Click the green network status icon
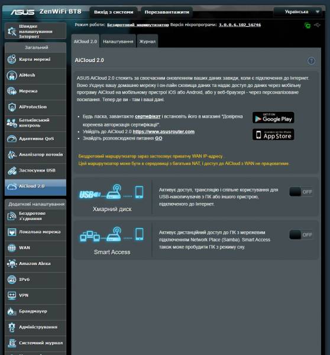The height and width of the screenshot is (355, 330). 308,25
